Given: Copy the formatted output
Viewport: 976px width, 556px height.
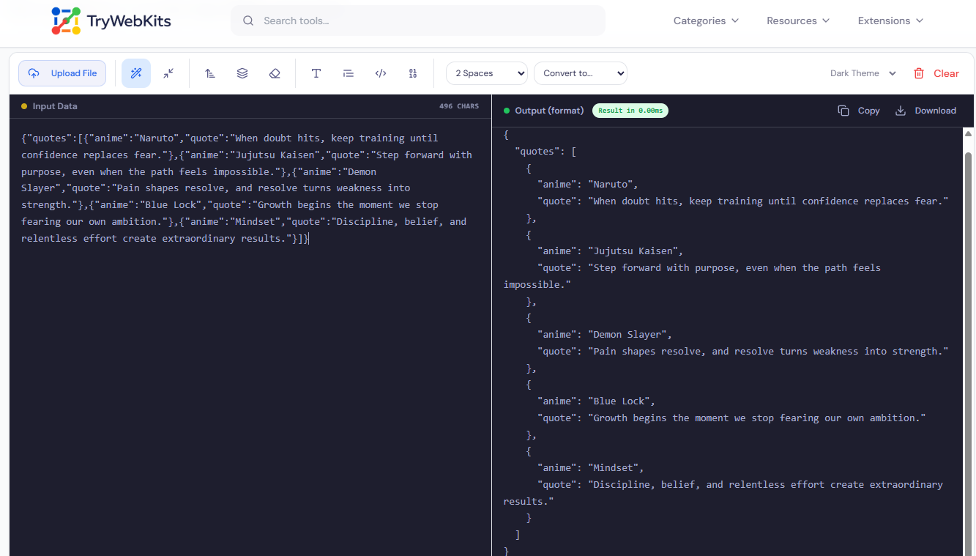Looking at the screenshot, I should pos(859,110).
